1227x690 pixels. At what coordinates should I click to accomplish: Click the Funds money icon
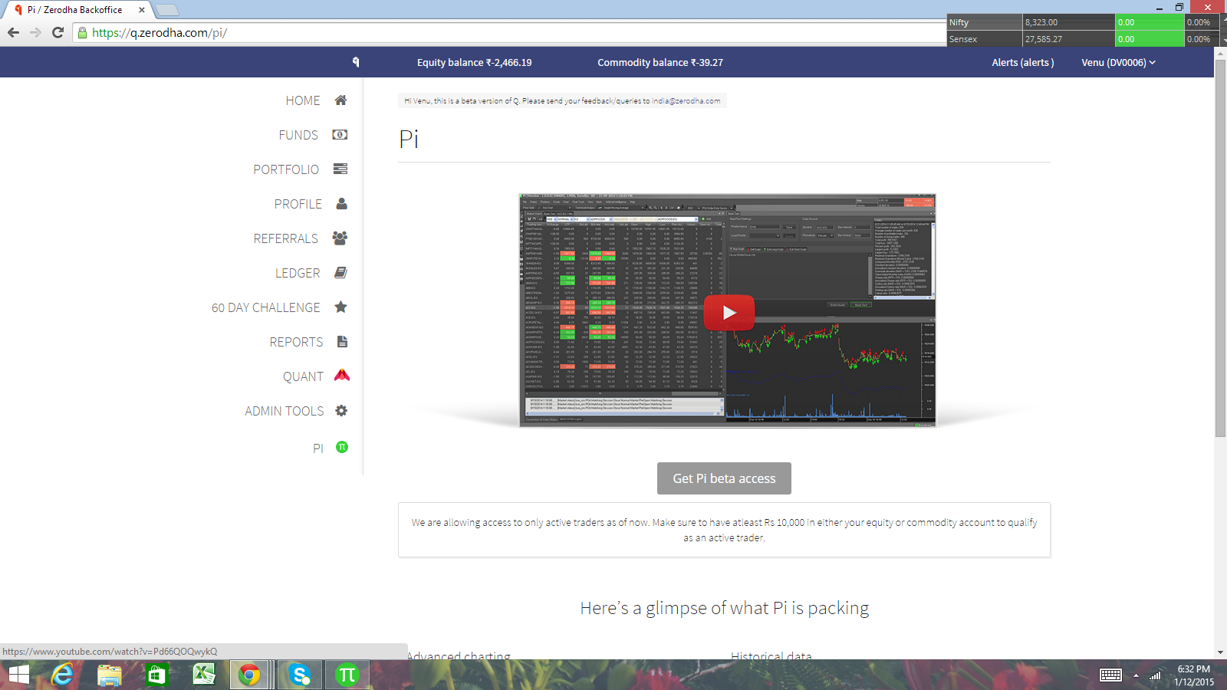point(340,134)
